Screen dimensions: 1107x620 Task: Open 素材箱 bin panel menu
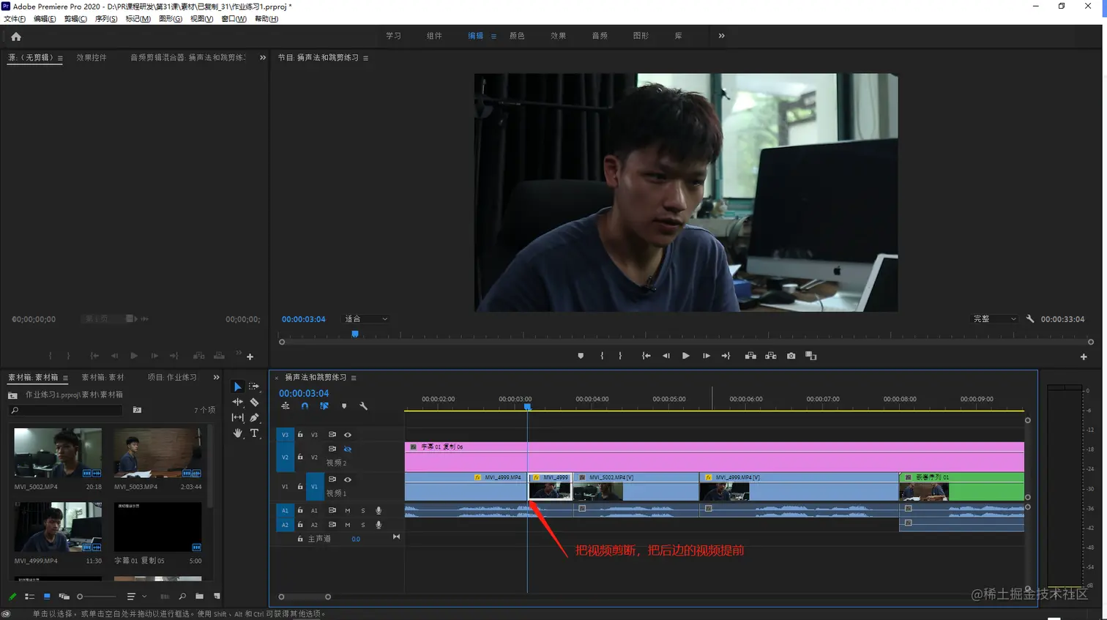[x=65, y=378]
